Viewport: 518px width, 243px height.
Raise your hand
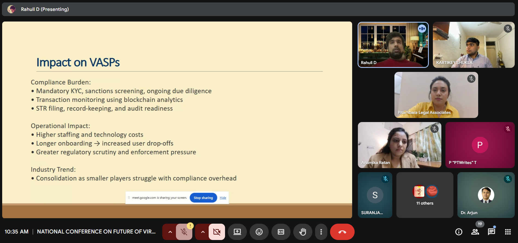pos(303,232)
